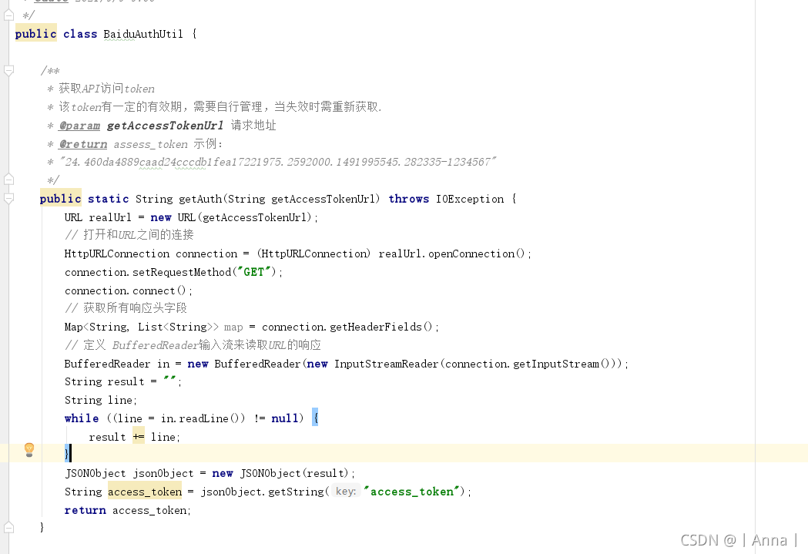Image resolution: width=808 pixels, height=554 pixels.
Task: Click fold marker at top comment end
Action: (8, 15)
